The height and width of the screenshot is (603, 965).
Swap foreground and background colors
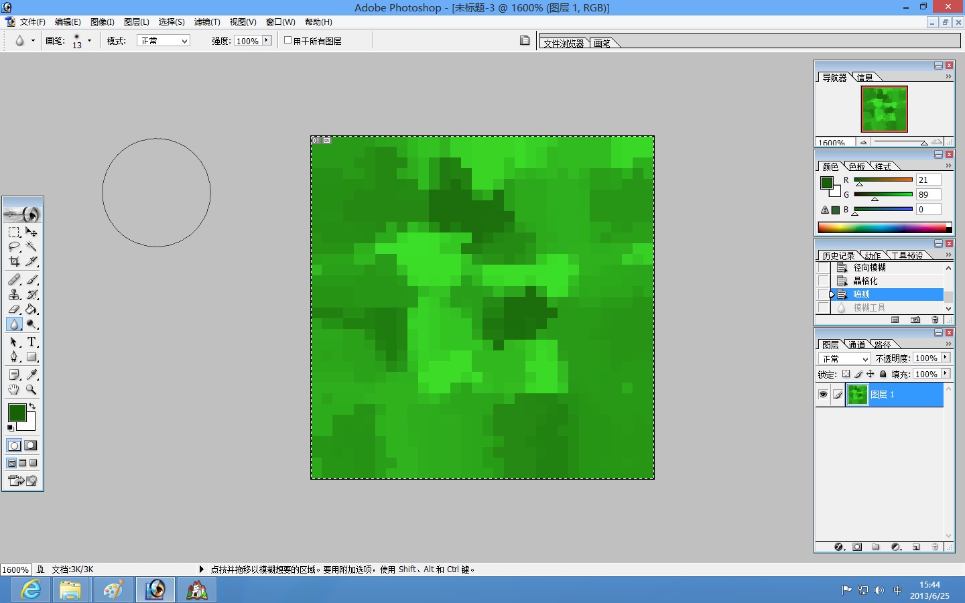(x=31, y=406)
